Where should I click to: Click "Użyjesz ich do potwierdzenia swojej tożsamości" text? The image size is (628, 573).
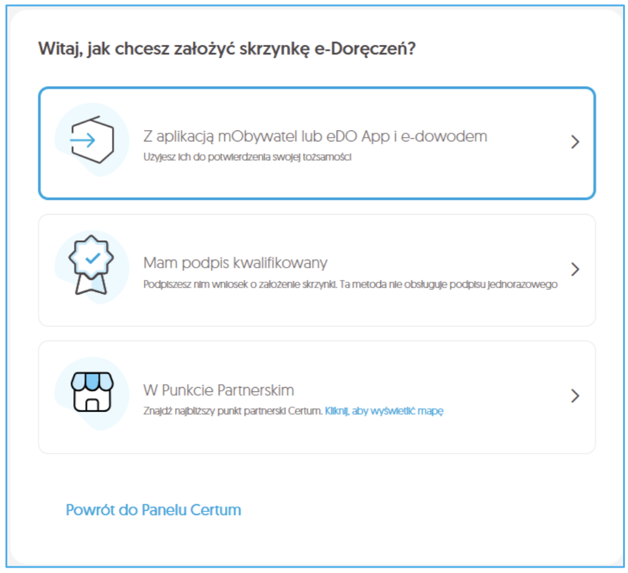(248, 157)
